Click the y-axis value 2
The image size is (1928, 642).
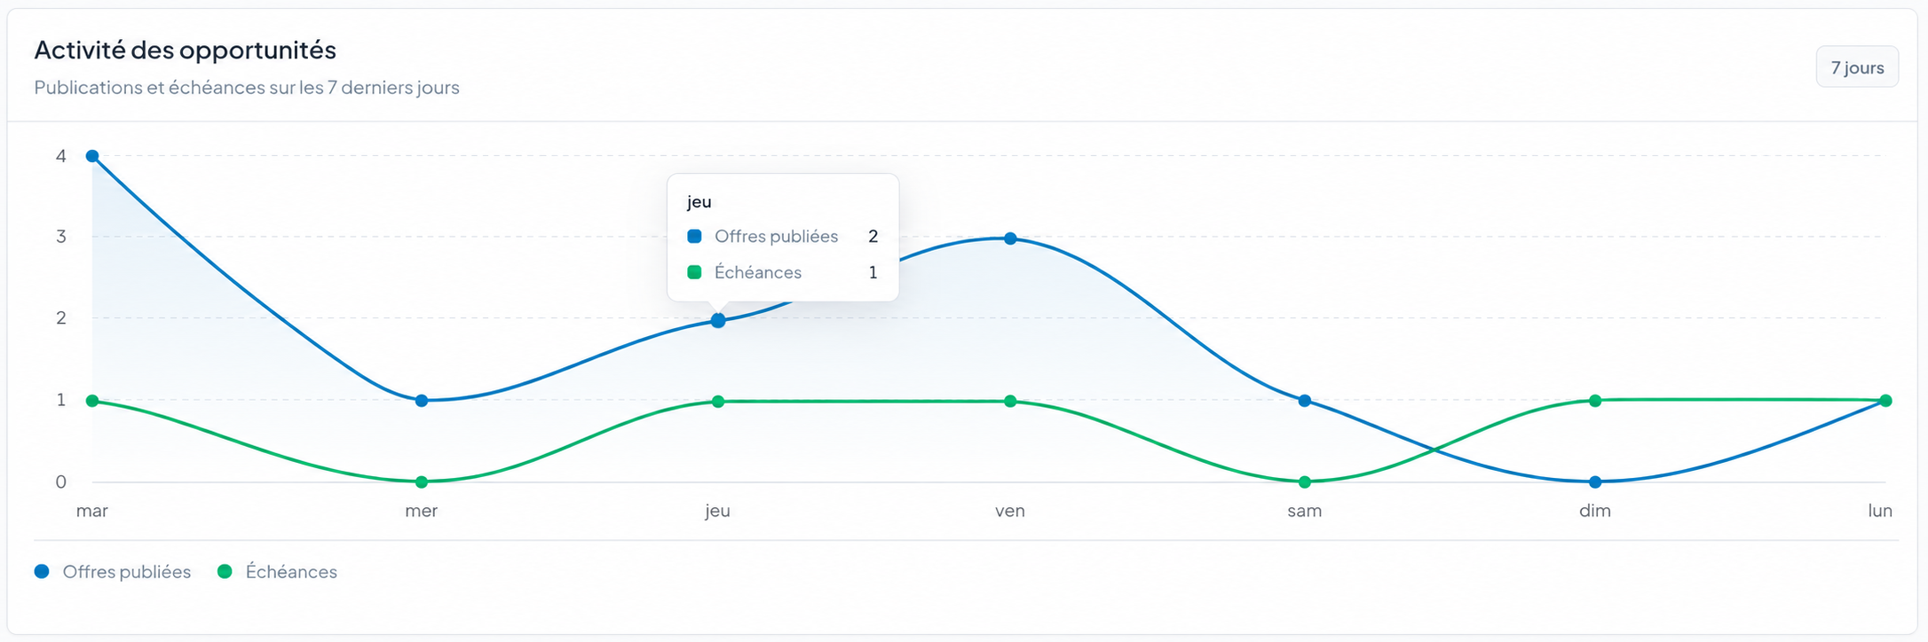(61, 317)
